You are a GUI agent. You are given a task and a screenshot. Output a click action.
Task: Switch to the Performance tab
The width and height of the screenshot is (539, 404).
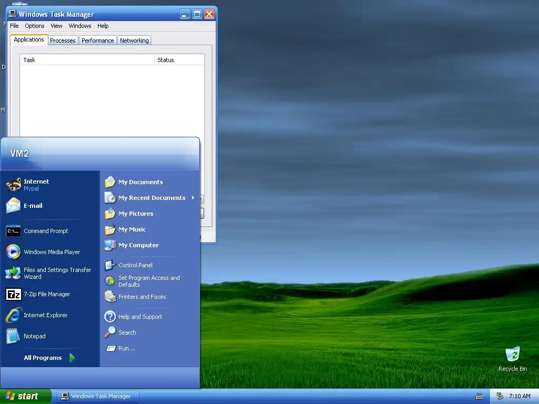[97, 40]
